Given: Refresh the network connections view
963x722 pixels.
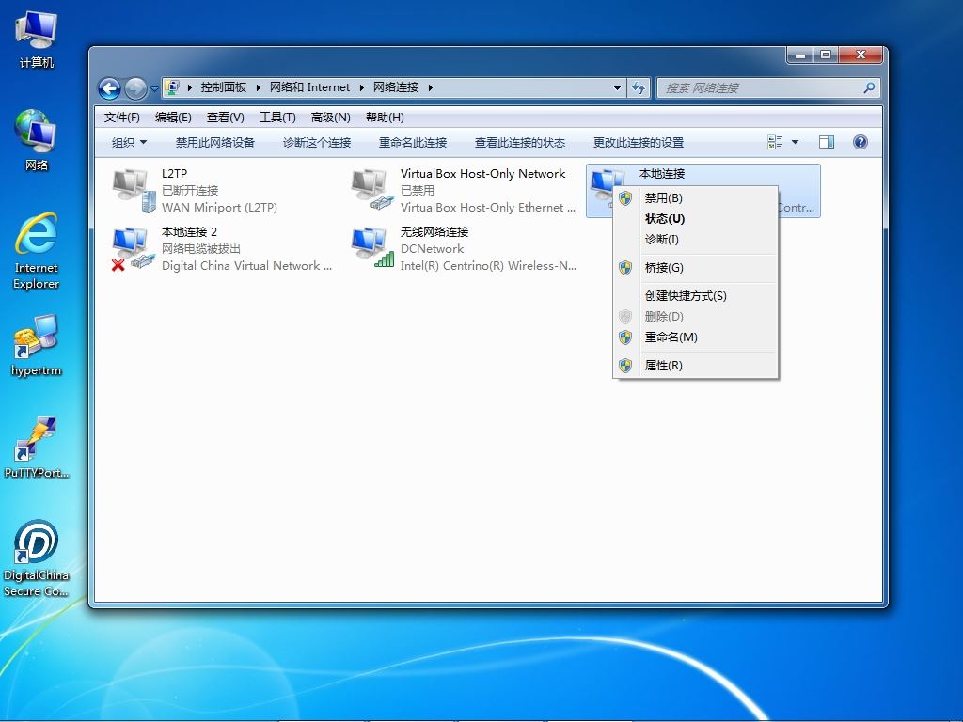Looking at the screenshot, I should click(x=639, y=87).
